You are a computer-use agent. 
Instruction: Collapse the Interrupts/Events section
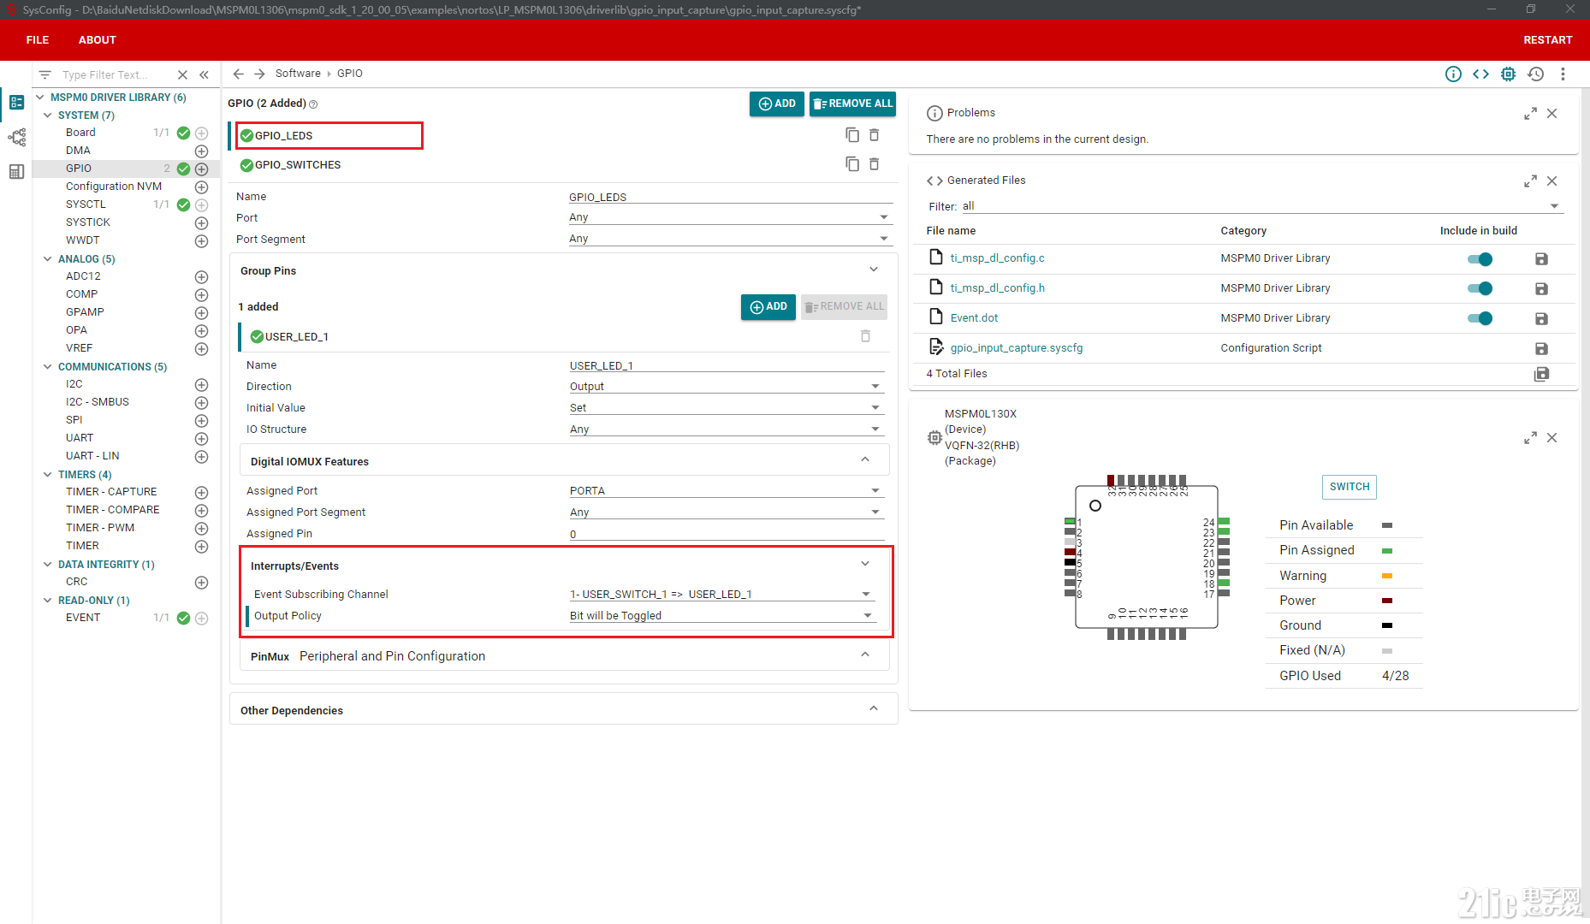tap(865, 564)
